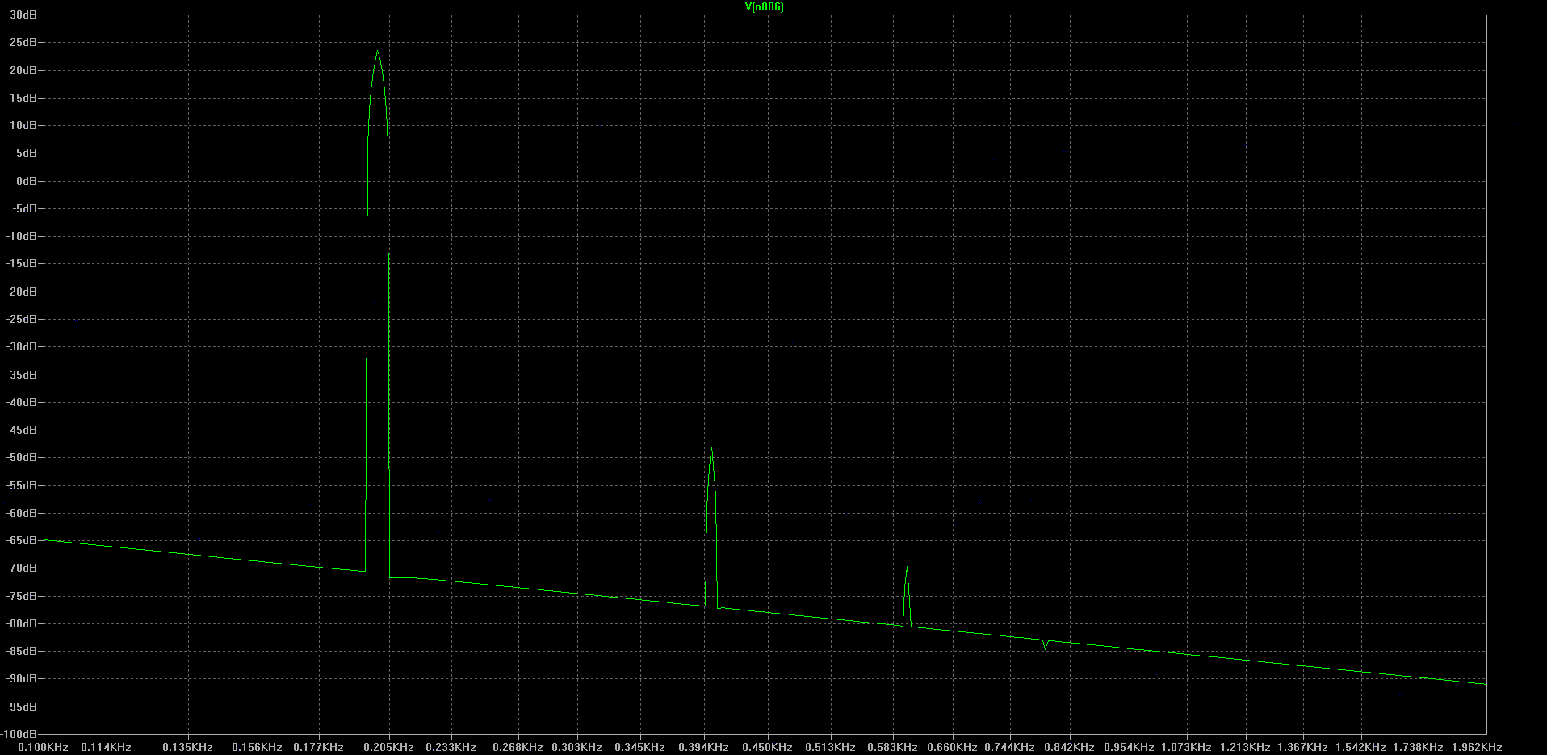Image resolution: width=1547 pixels, height=755 pixels.
Task: Click the 10dB label above zero
Action: (23, 126)
